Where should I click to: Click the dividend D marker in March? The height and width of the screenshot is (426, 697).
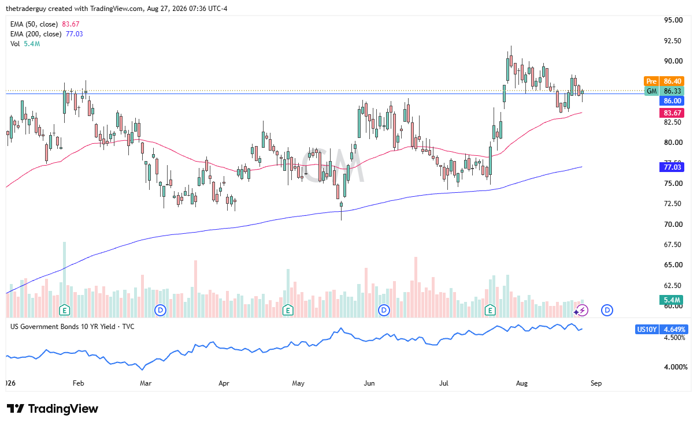(x=161, y=310)
